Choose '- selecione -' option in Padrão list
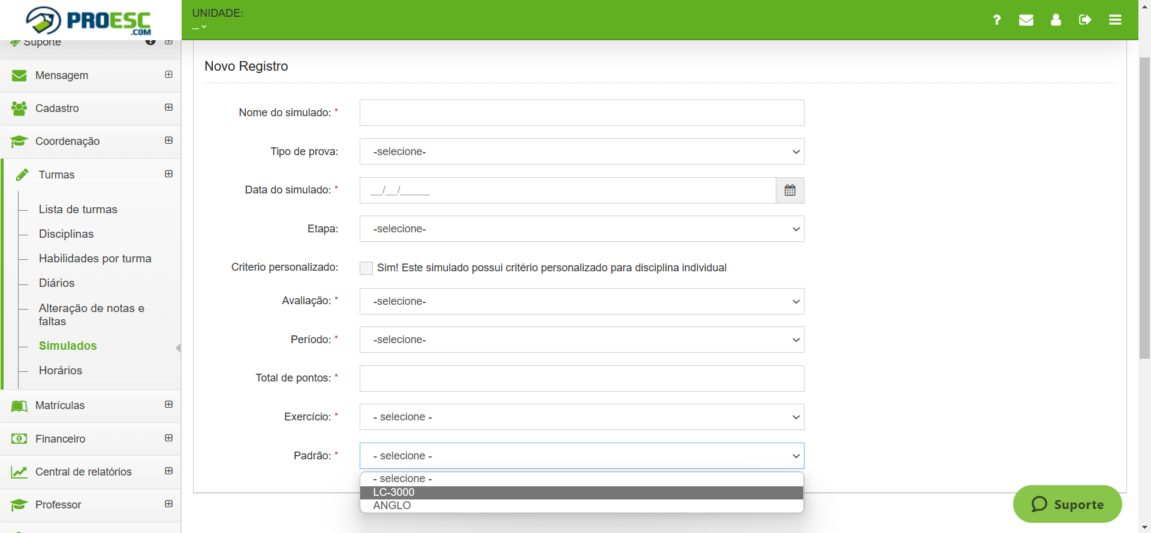Image resolution: width=1151 pixels, height=533 pixels. (581, 479)
